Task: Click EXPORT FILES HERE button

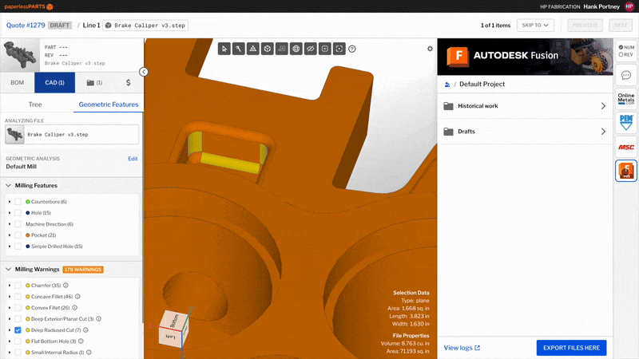Action: click(x=571, y=348)
